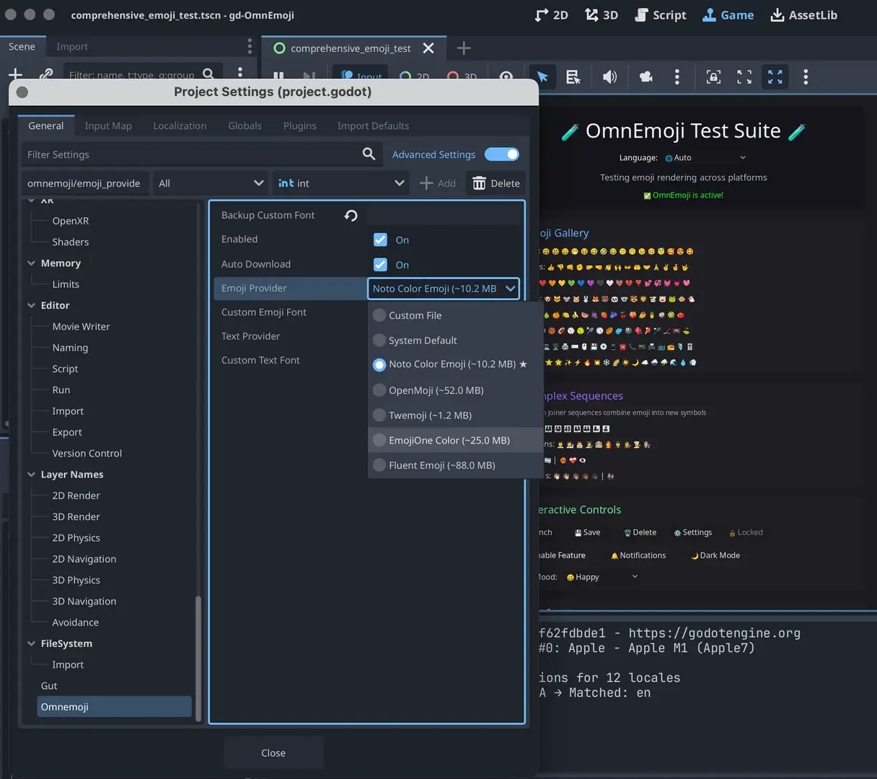Select Version Control in settings tree
Screen dimensions: 877x779
point(87,453)
